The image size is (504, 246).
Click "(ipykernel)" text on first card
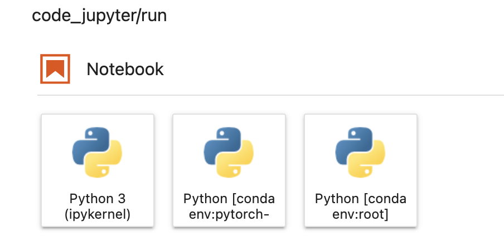[98, 214]
